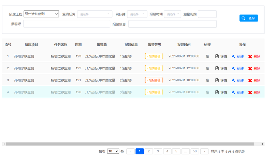Open the 已处理 select dropdown

click(137, 14)
